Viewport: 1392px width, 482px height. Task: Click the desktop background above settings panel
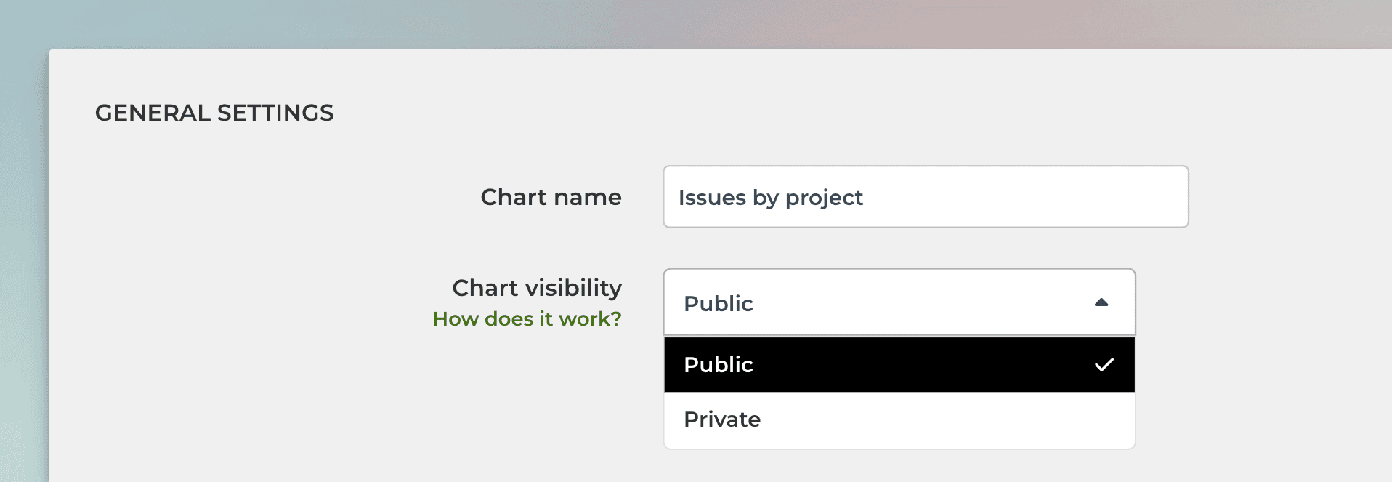[697, 22]
